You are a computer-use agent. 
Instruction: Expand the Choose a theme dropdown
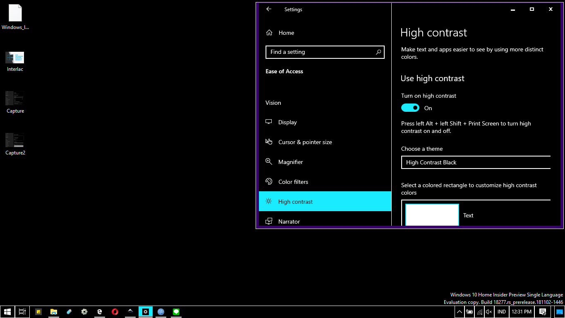(476, 162)
